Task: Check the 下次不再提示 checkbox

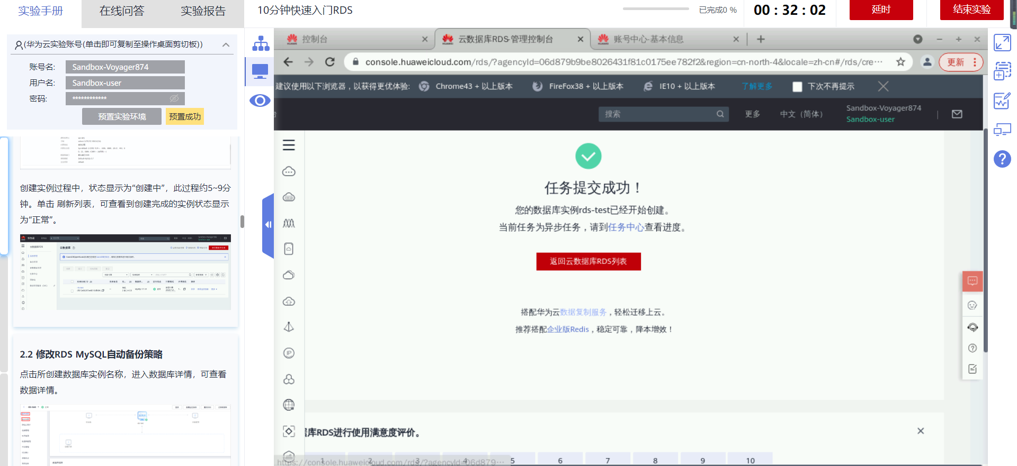Action: pyautogui.click(x=797, y=87)
